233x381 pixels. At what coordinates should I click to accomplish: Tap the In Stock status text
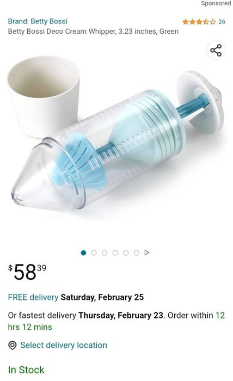click(26, 370)
